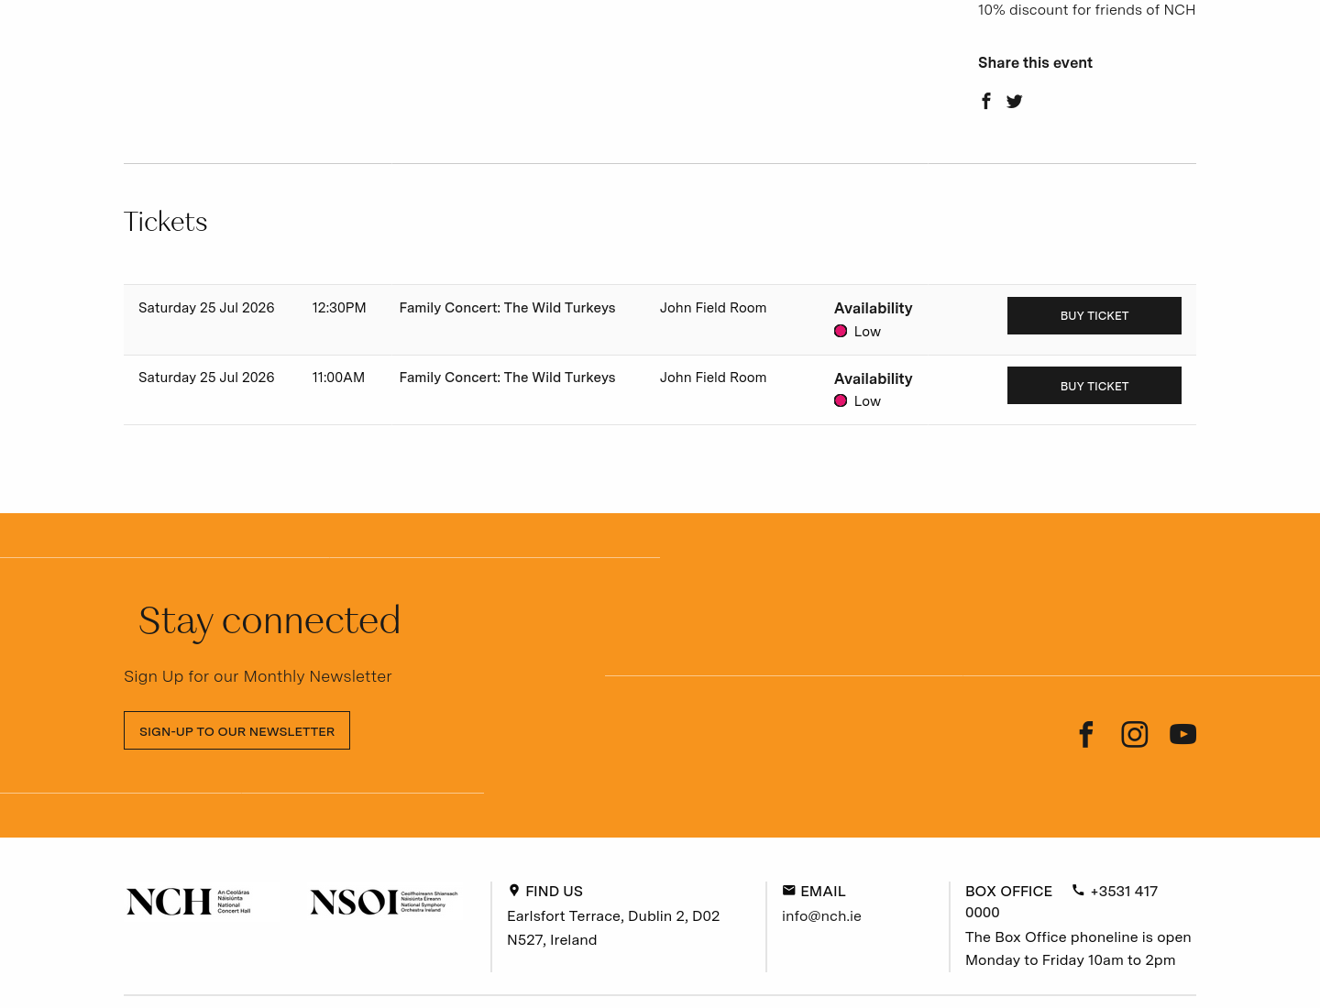Click the Low availability dot for 12:30PM
The height and width of the screenshot is (1008, 1320).
tap(841, 331)
